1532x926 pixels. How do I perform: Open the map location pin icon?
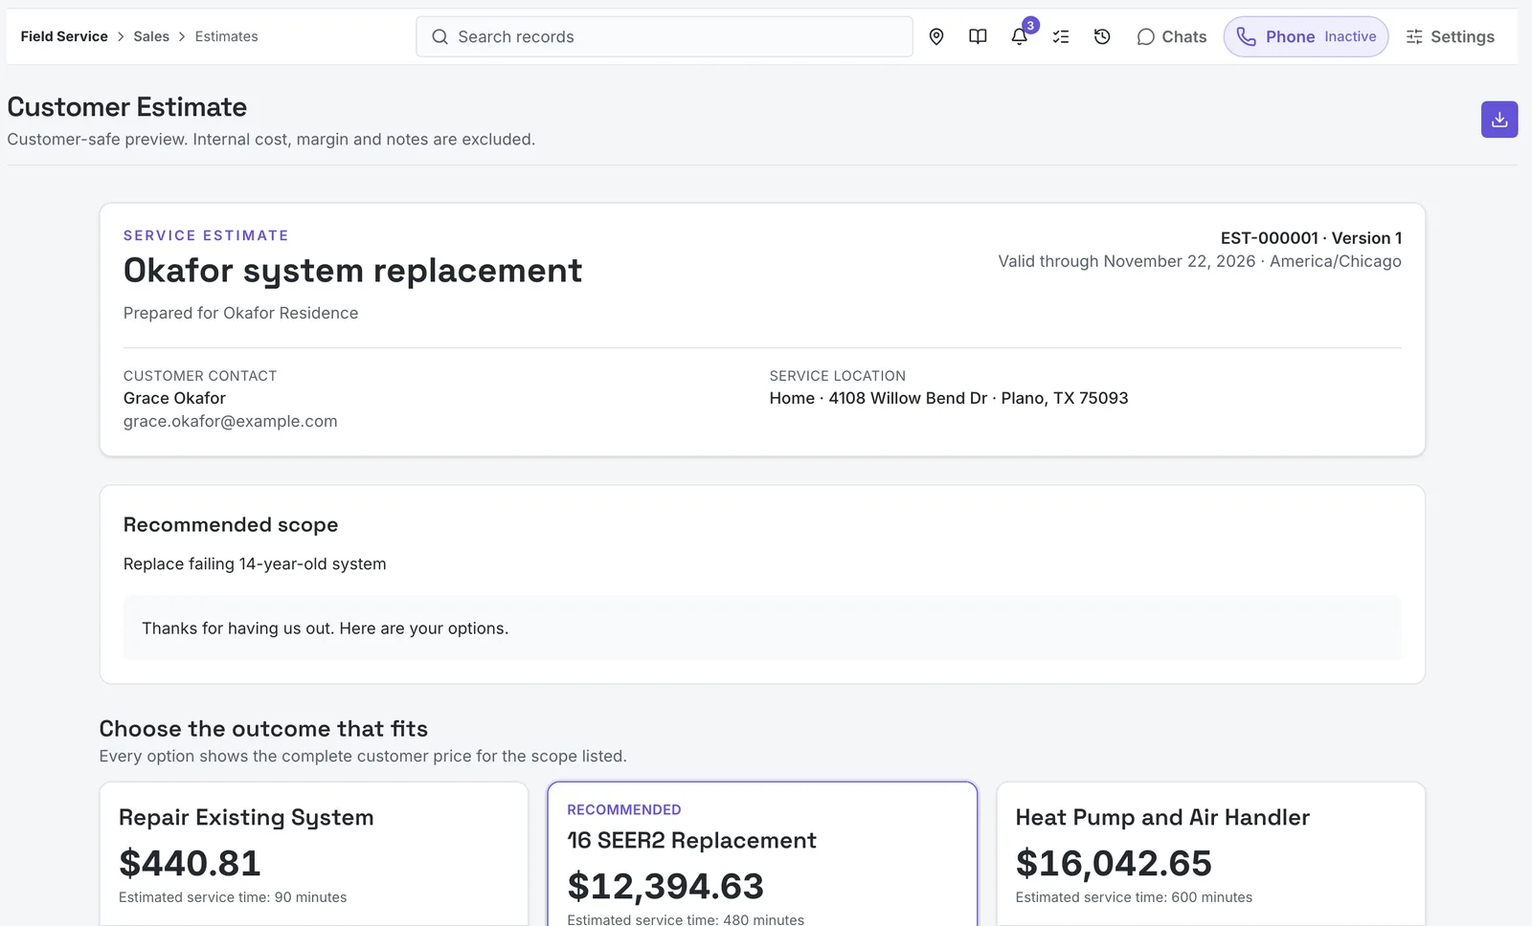(x=936, y=36)
